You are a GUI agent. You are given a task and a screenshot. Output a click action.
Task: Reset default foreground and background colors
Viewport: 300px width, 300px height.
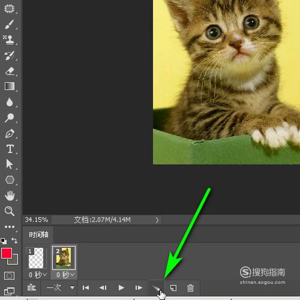[4, 241]
